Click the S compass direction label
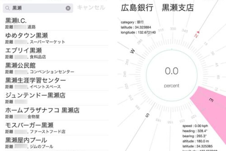 (147, 115)
